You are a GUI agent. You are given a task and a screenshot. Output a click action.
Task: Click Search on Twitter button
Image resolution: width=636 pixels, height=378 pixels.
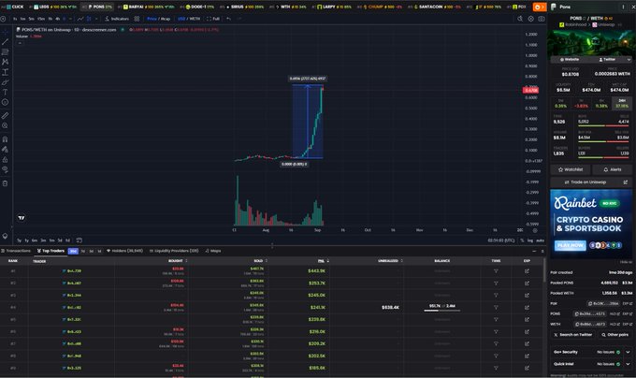click(x=572, y=335)
